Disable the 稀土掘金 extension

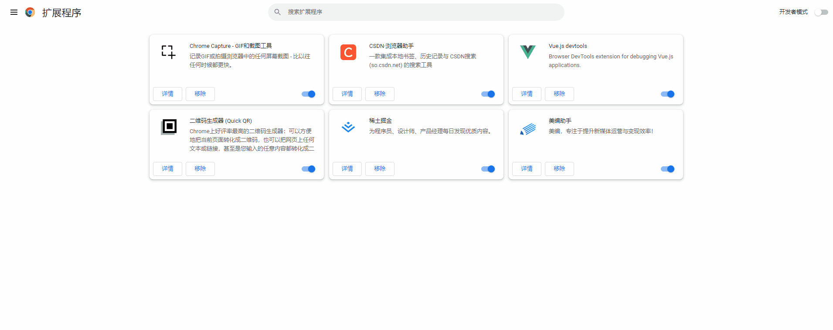488,169
